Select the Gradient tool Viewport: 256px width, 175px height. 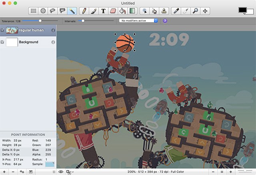pos(132,11)
